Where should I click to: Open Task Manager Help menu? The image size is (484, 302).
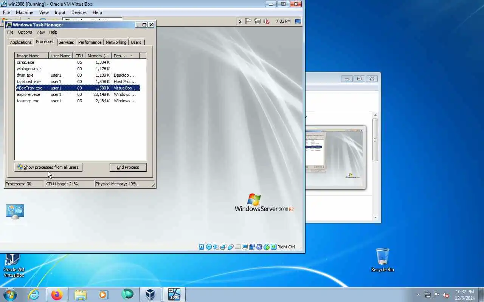click(x=53, y=32)
